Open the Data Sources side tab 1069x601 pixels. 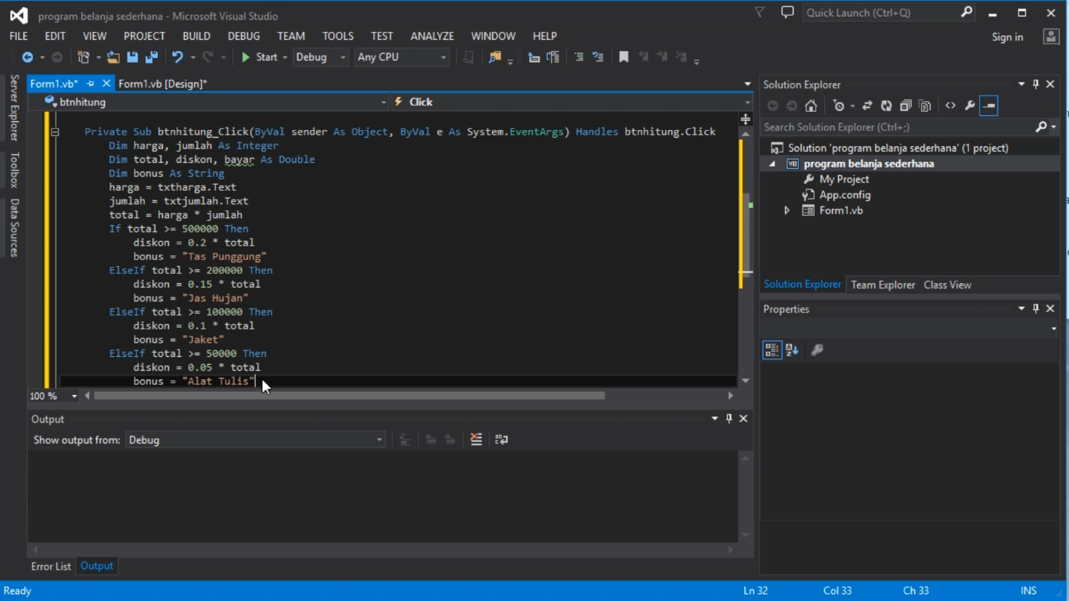pos(14,228)
